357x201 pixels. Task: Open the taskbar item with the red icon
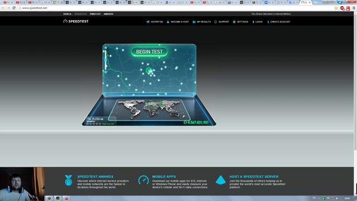[x=66, y=198]
